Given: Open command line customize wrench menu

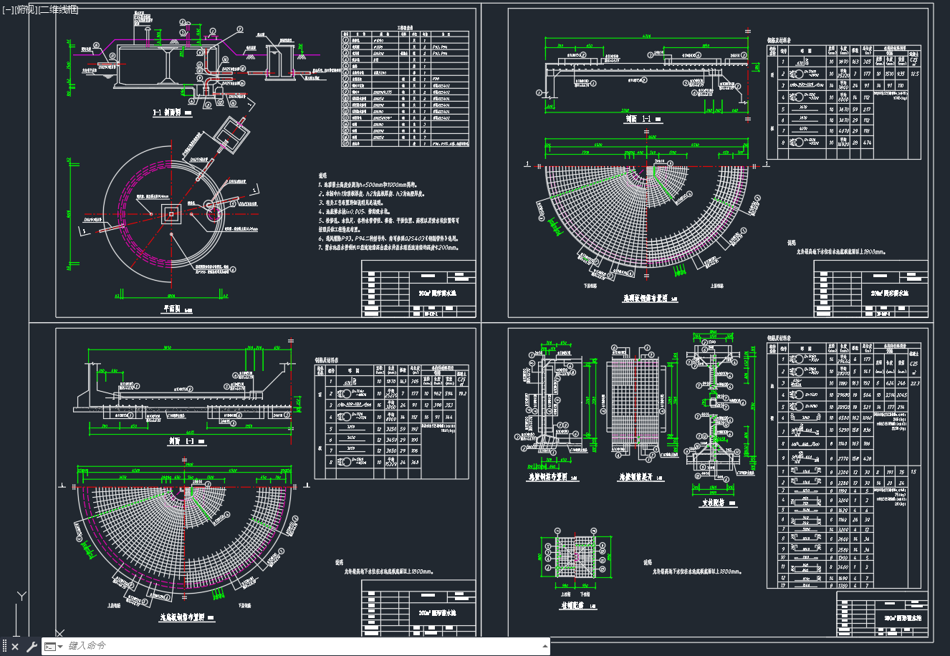Looking at the screenshot, I should 32,647.
